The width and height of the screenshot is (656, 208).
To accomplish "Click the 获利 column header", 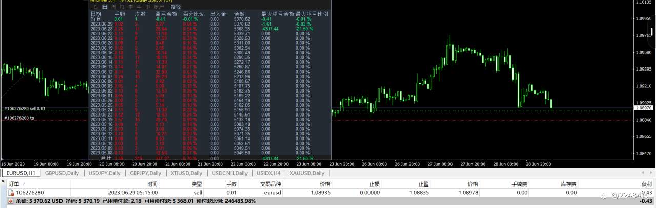I will coord(647,184).
